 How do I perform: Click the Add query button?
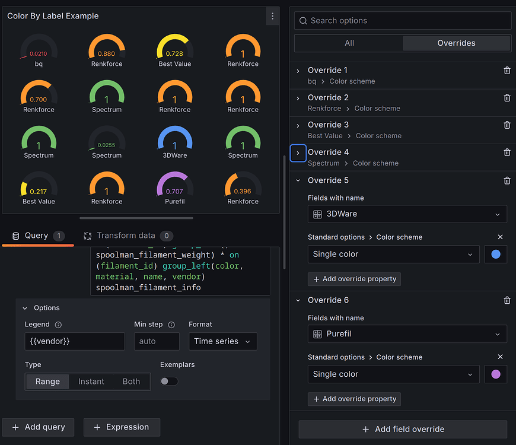point(38,427)
